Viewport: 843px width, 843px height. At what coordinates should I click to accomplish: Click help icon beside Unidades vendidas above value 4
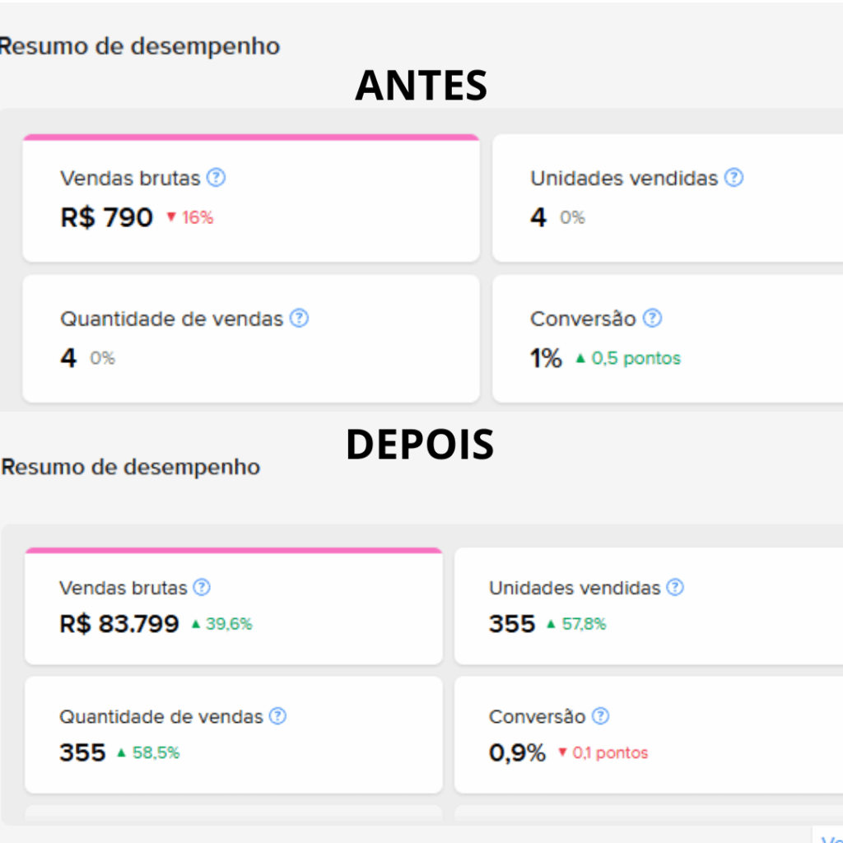[x=734, y=178]
